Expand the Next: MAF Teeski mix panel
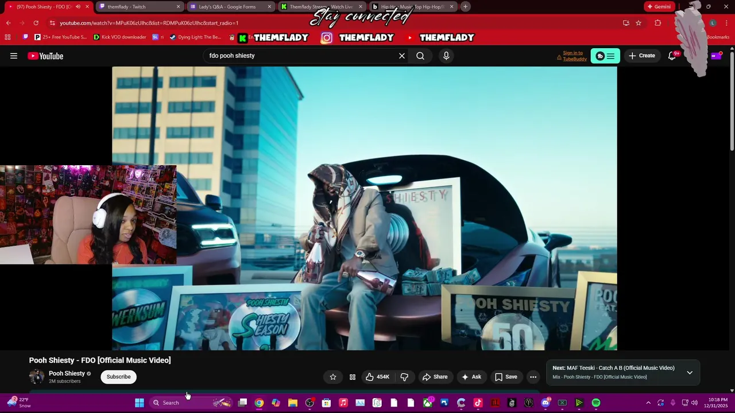This screenshot has height=413, width=735. click(690, 372)
